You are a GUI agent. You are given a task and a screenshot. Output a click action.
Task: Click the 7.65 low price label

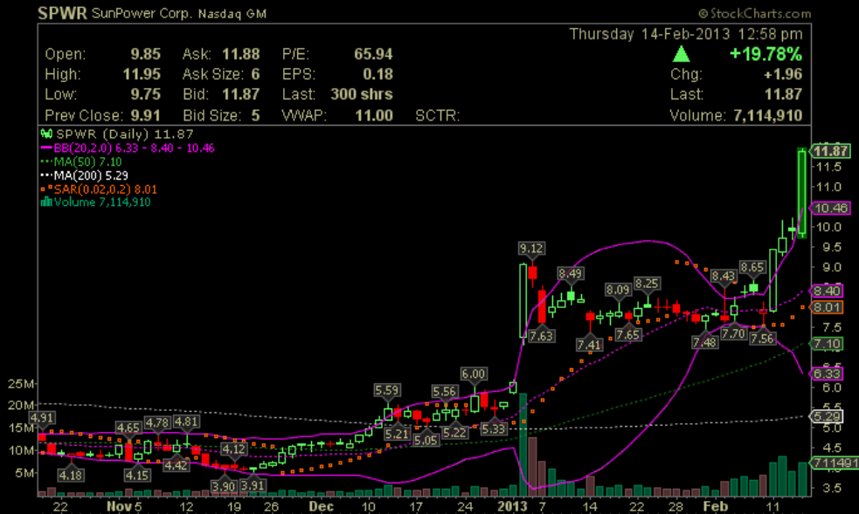point(627,334)
